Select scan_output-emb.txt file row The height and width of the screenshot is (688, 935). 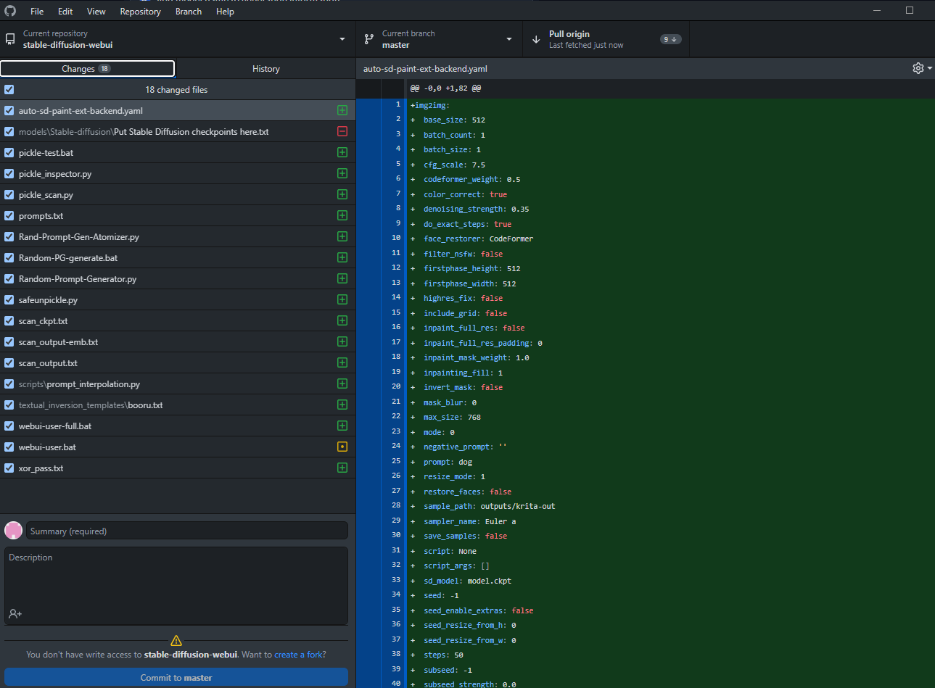tap(178, 342)
